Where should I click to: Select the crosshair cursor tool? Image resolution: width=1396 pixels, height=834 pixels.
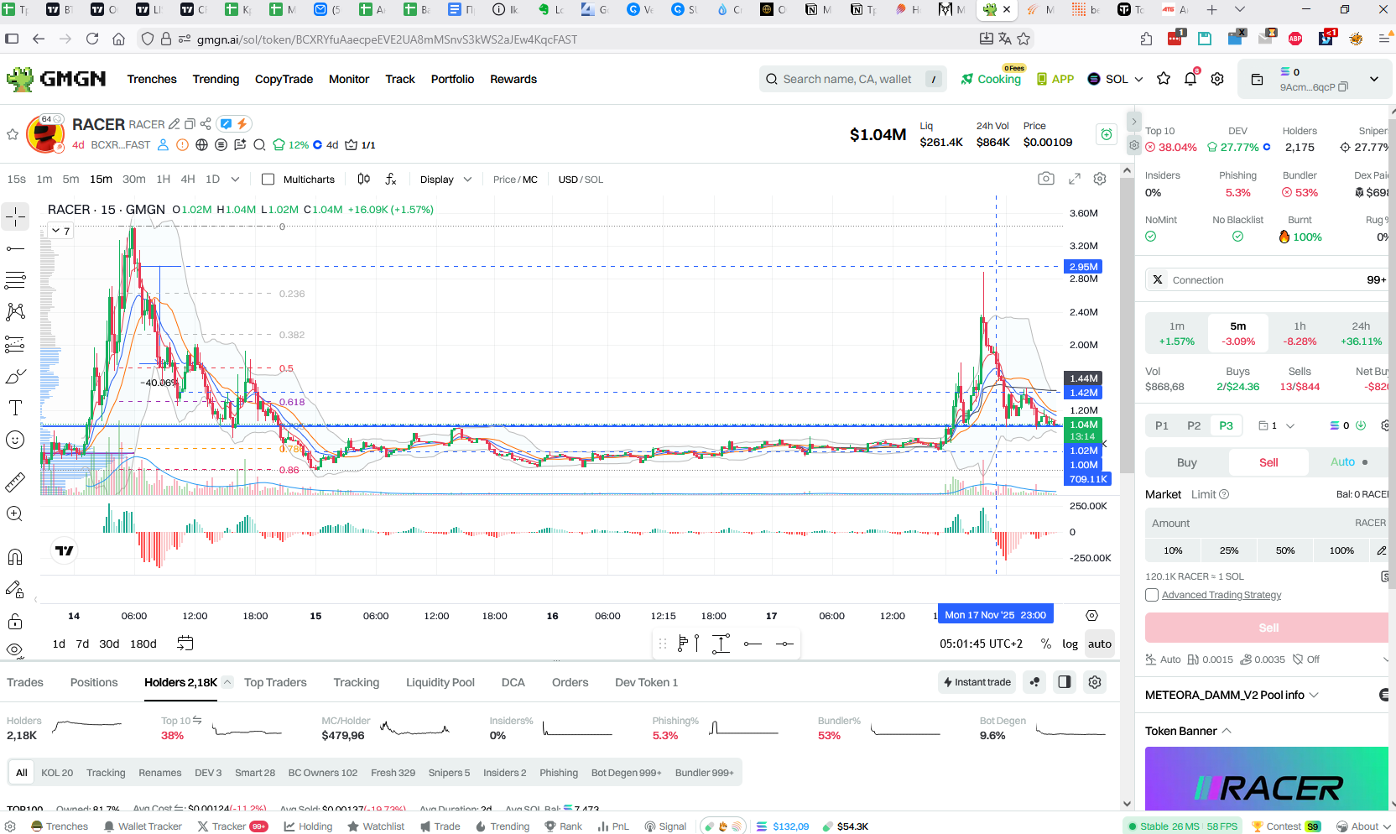15,216
